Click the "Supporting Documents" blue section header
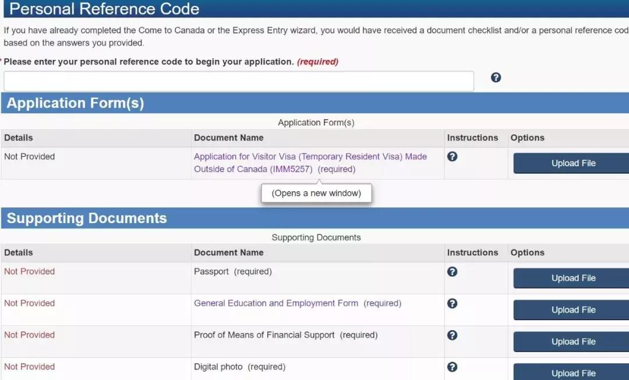The height and width of the screenshot is (380, 629). point(87,218)
